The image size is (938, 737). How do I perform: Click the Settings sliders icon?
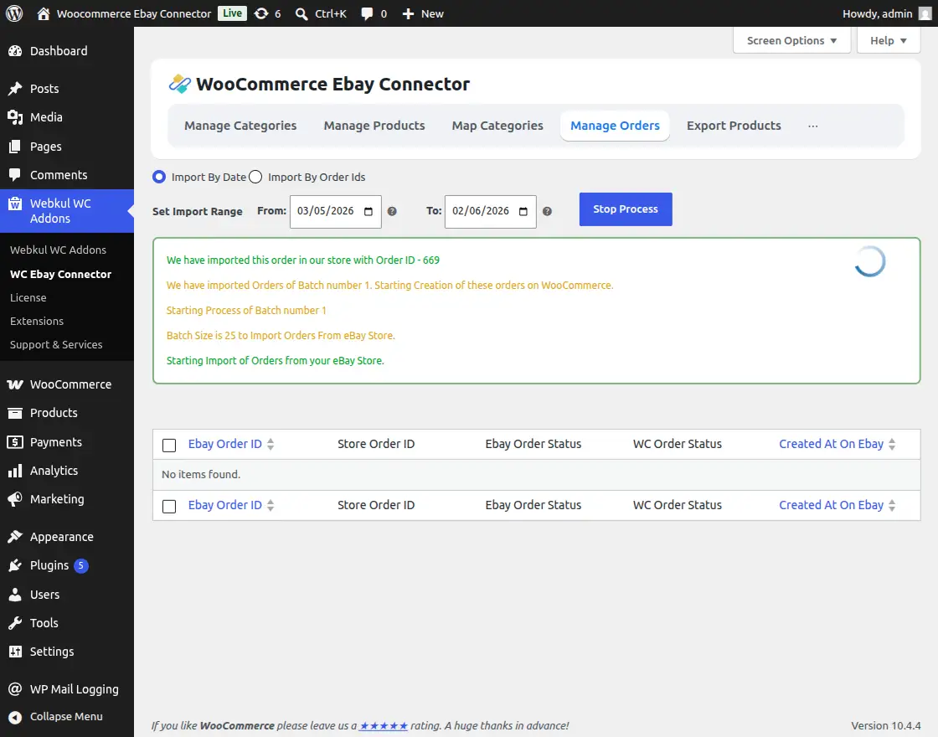pos(16,652)
